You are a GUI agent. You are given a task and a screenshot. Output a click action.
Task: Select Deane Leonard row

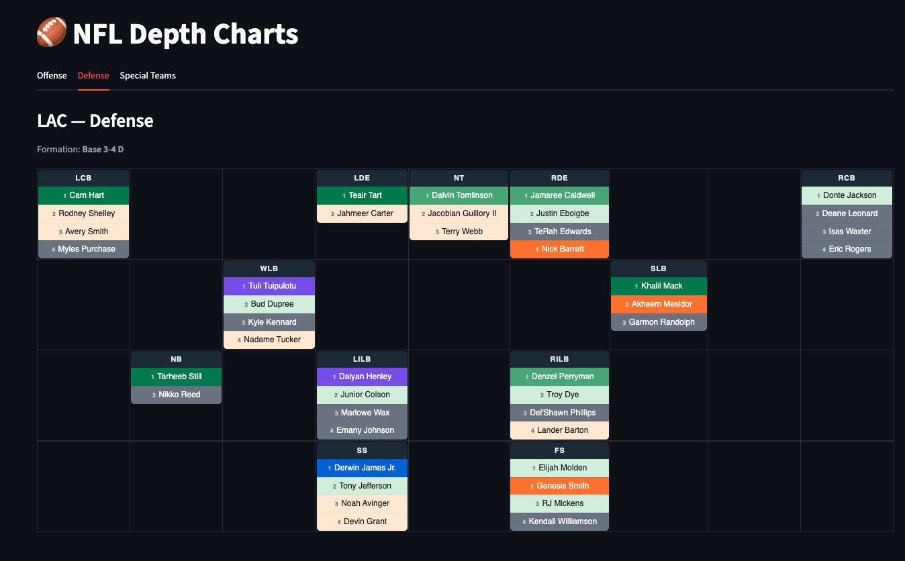pos(847,213)
